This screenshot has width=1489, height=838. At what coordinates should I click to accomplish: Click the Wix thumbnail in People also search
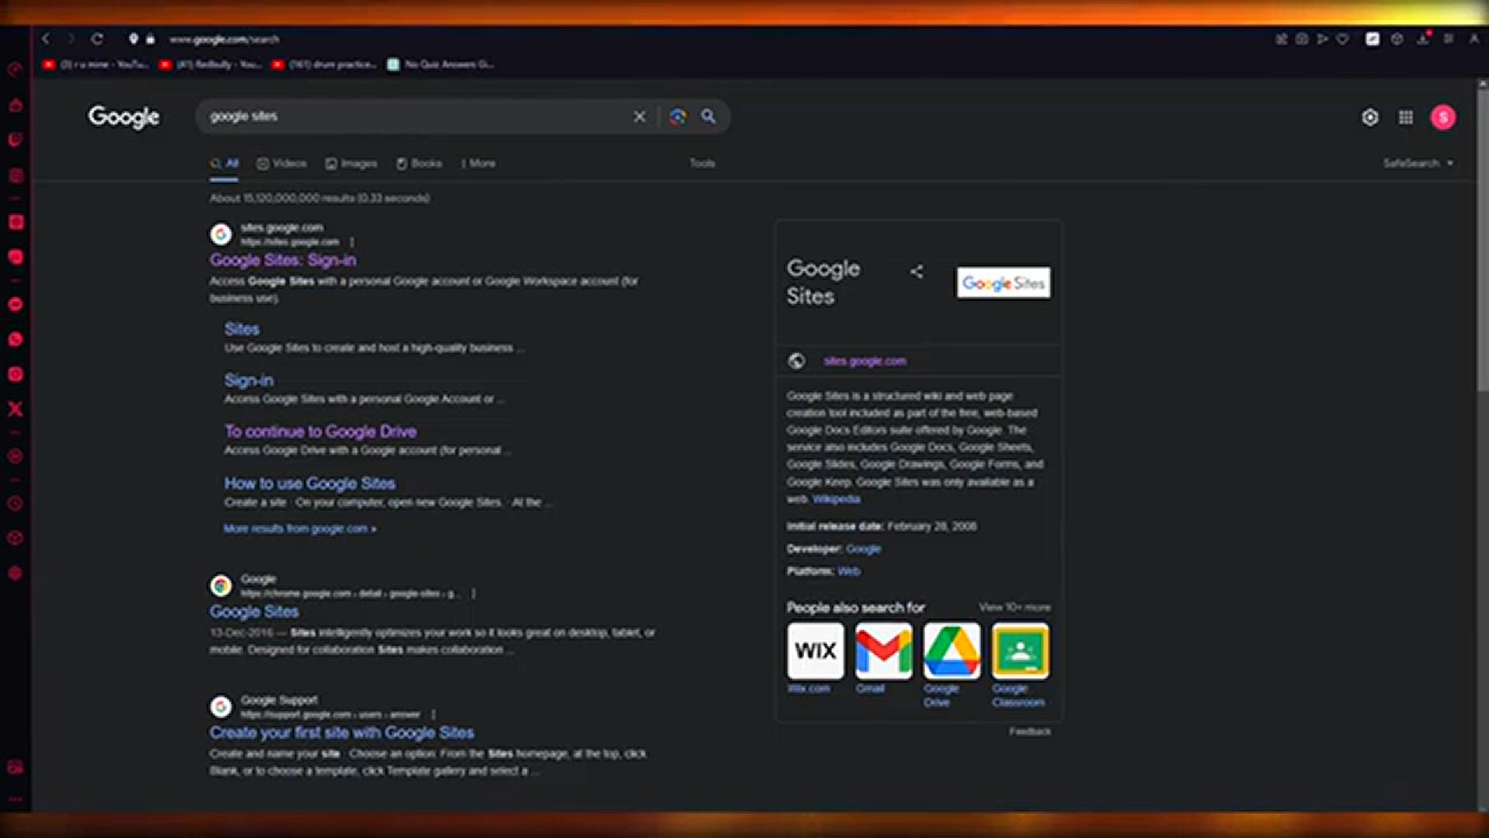click(815, 650)
